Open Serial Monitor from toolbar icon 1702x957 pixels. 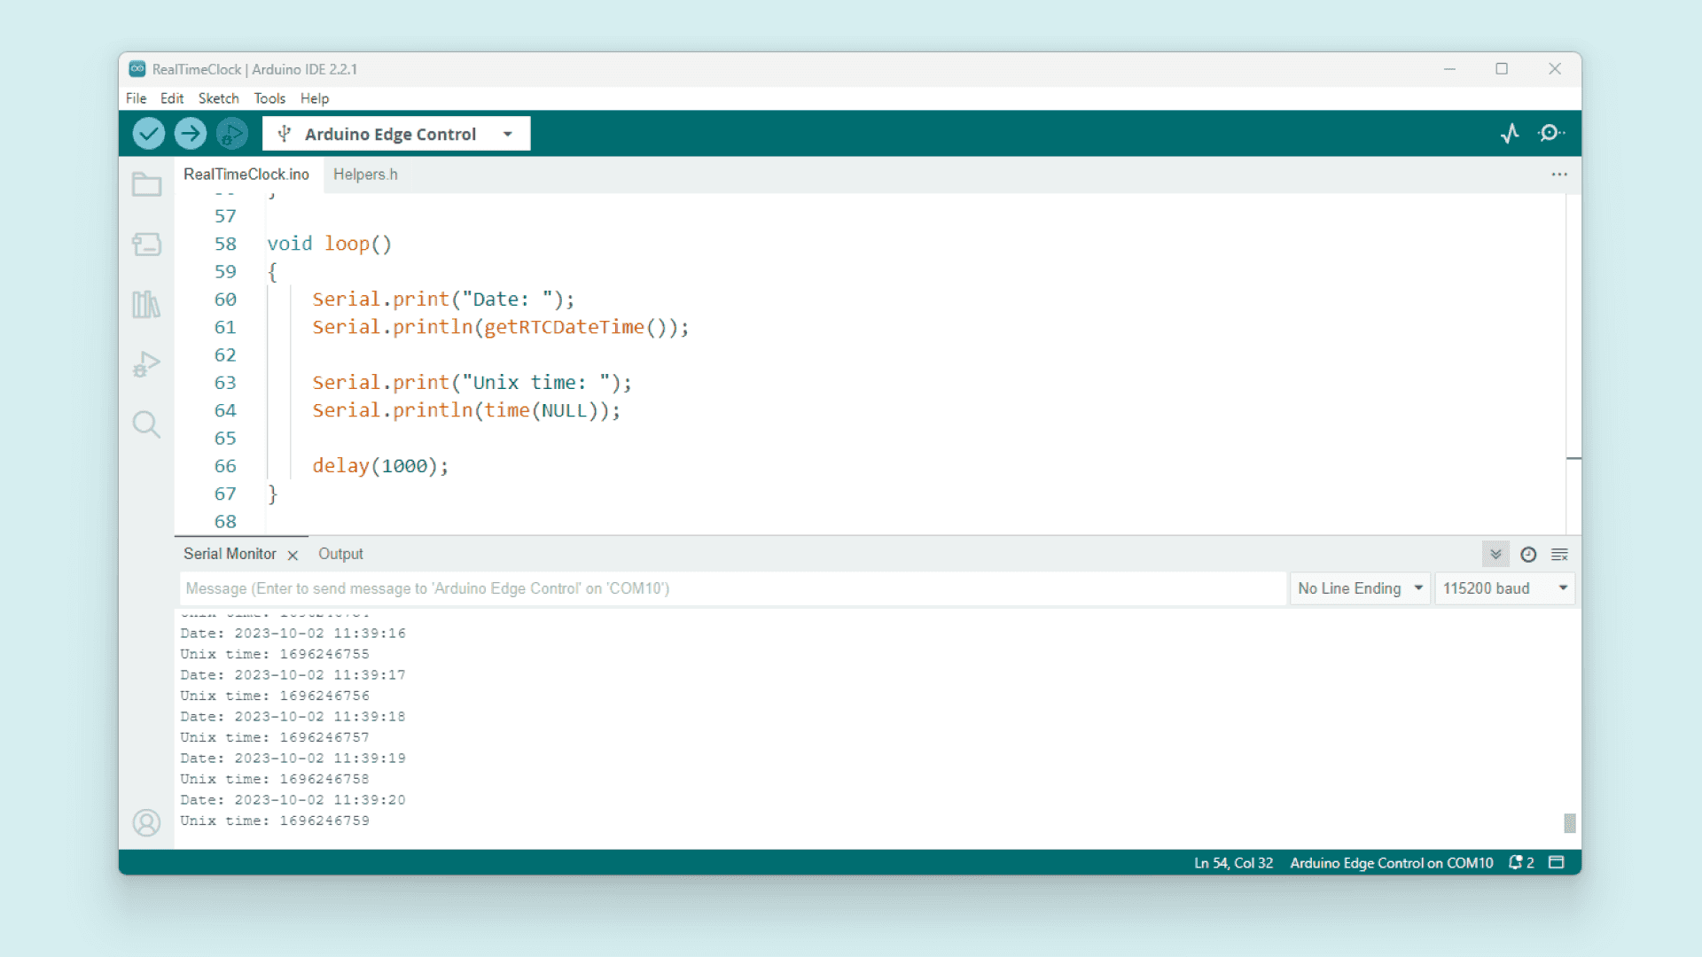point(1550,134)
